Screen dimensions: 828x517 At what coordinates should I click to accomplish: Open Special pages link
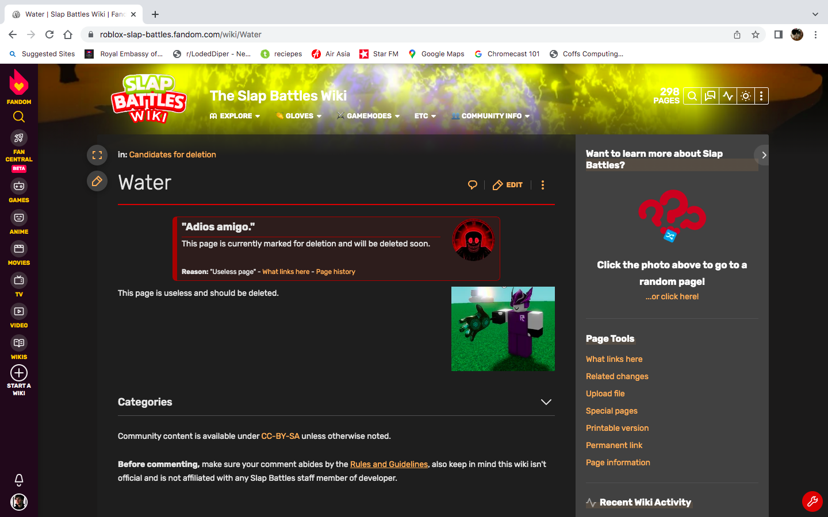612,411
